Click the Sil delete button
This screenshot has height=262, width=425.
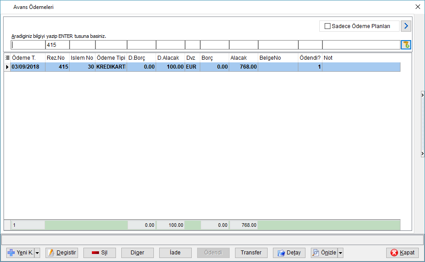click(x=100, y=253)
